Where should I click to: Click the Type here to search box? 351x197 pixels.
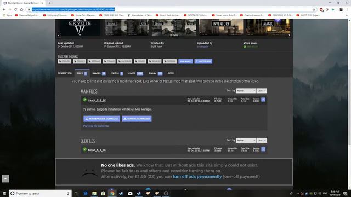coord(40,193)
